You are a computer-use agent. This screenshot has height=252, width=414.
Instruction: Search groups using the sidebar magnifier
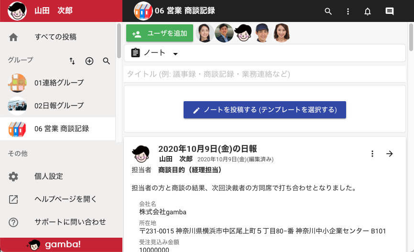click(107, 61)
